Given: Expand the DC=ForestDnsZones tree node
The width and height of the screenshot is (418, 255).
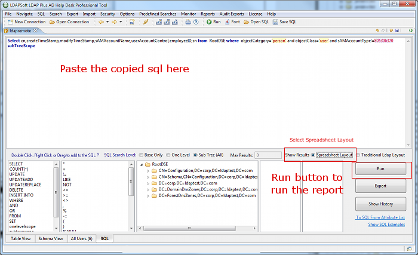Looking at the screenshot, I should (148, 196).
